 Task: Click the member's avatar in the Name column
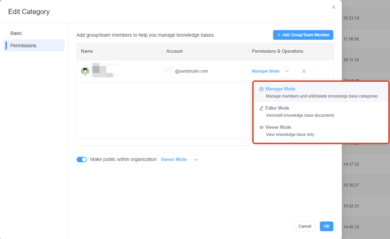pyautogui.click(x=85, y=71)
